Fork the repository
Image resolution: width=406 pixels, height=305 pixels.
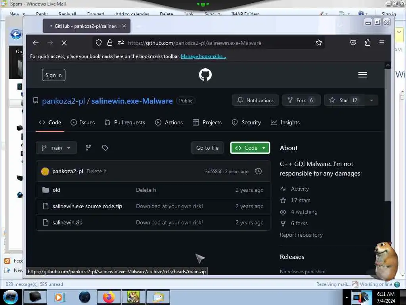click(x=301, y=100)
